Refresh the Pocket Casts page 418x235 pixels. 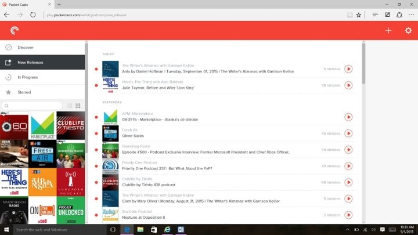[33, 15]
